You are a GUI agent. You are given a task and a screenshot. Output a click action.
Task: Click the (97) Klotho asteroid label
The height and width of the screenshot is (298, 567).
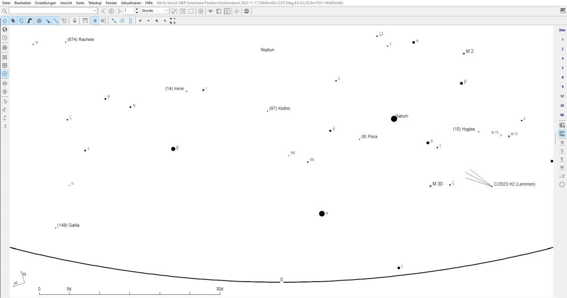coord(280,108)
